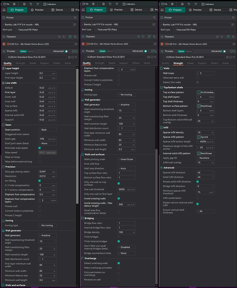Open the Scarf joint seam dropdown

[48, 144]
